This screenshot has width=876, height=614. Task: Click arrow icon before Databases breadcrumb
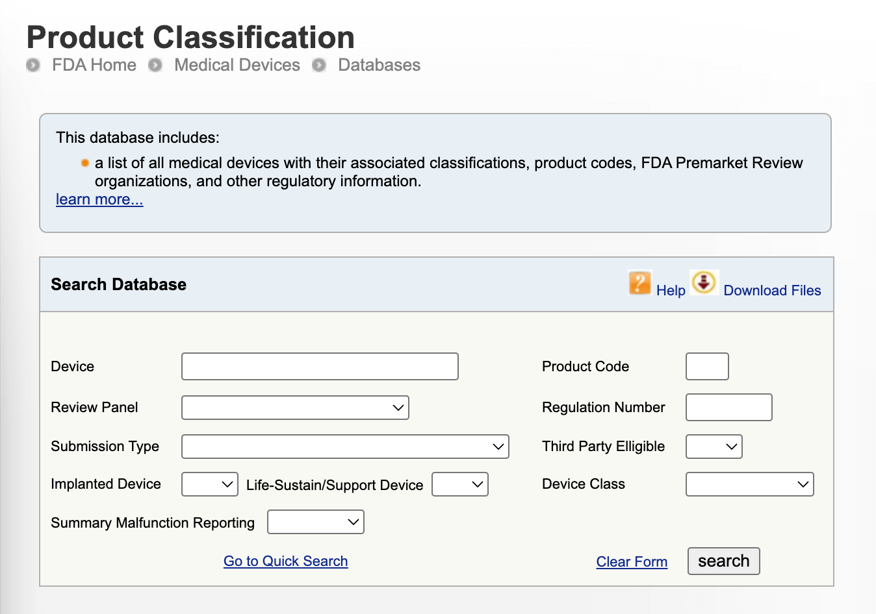tap(318, 66)
